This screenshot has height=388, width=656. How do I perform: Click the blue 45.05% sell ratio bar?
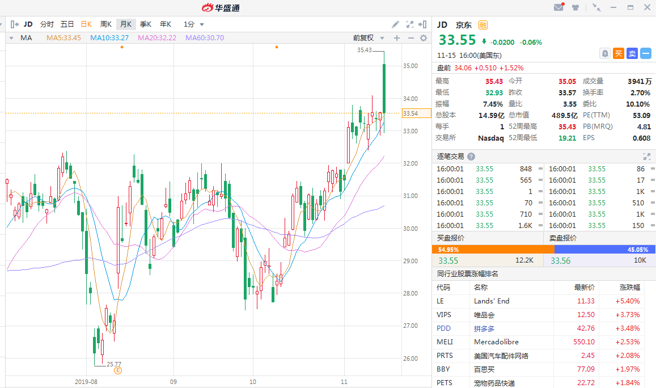(605, 250)
